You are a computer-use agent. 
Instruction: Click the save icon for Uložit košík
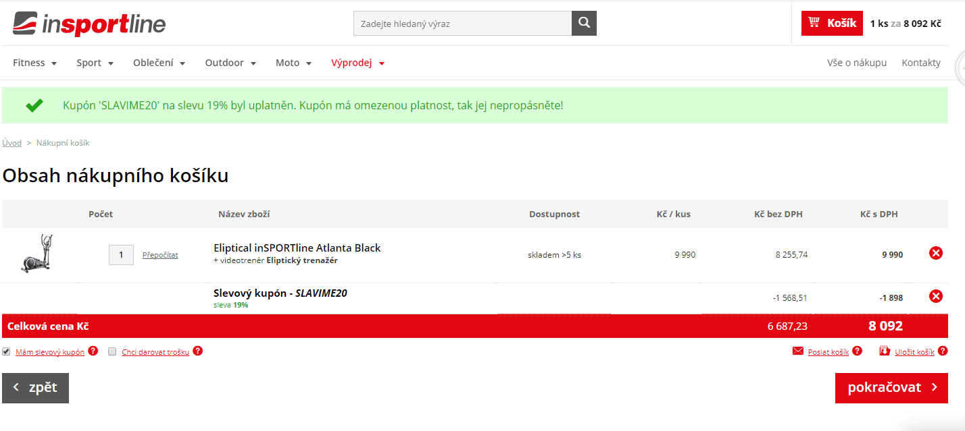coord(885,351)
